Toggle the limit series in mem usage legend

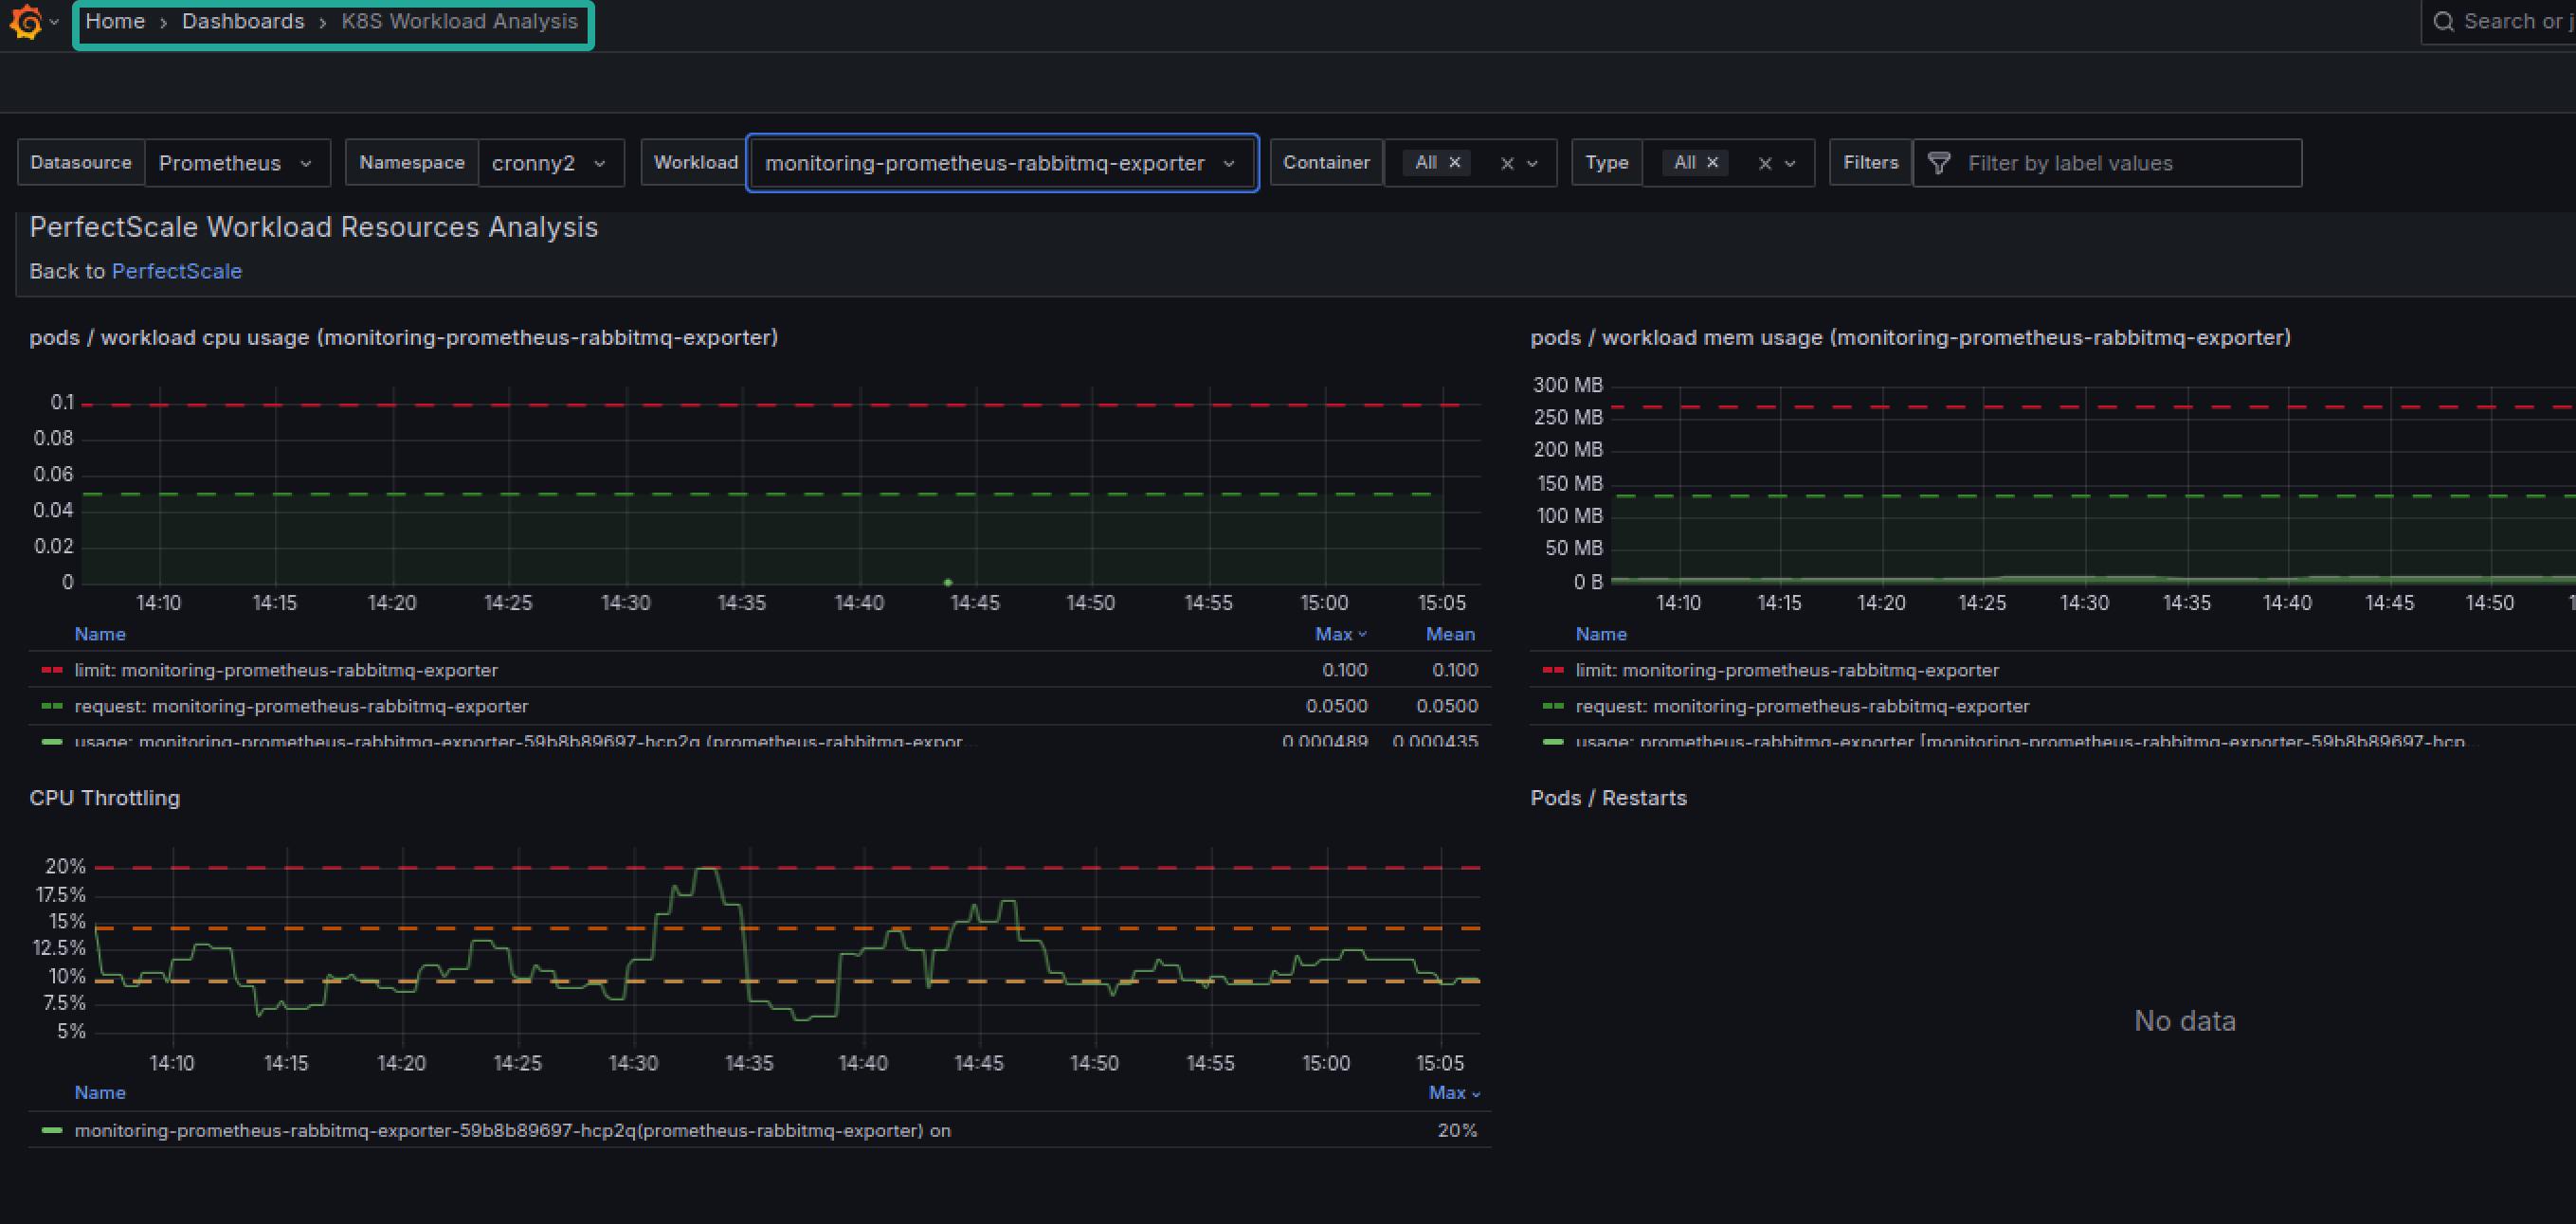(x=1787, y=671)
